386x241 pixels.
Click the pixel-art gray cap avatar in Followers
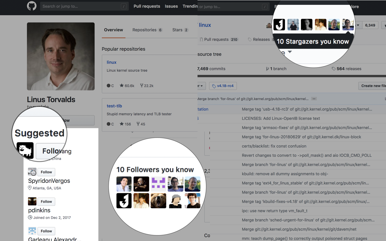[176, 201]
